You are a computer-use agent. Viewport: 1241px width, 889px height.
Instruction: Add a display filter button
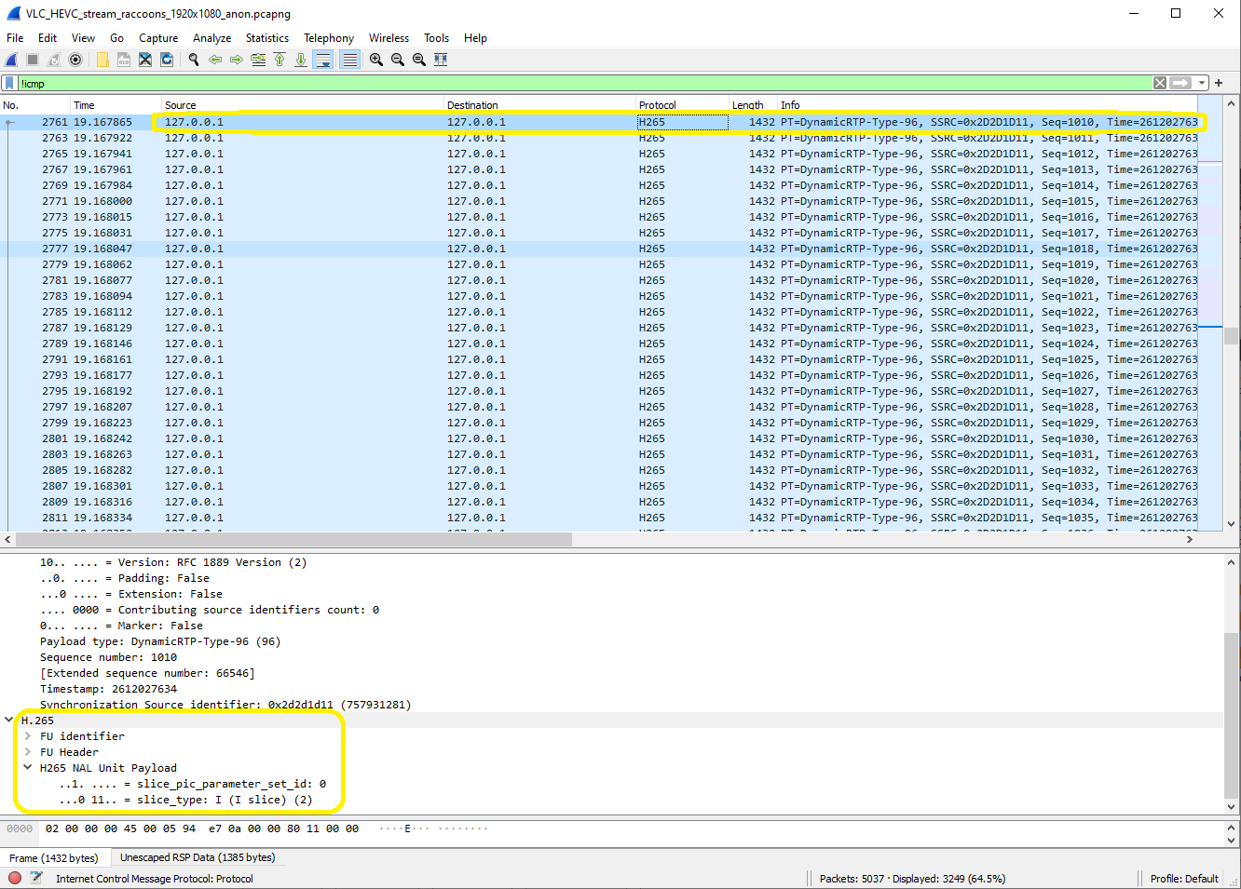[x=1219, y=83]
